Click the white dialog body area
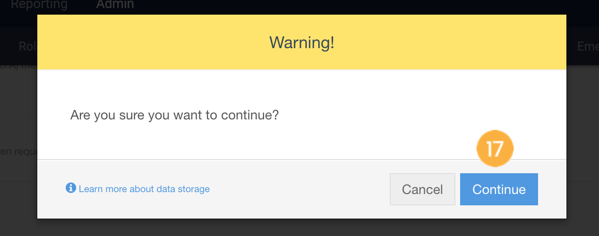The height and width of the screenshot is (236, 599). click(x=302, y=115)
